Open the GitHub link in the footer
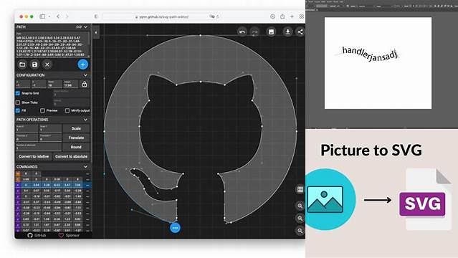This screenshot has height=258, width=458. [x=37, y=235]
